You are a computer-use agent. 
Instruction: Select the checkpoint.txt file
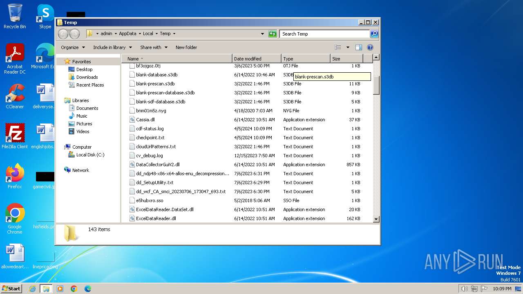[x=150, y=138]
